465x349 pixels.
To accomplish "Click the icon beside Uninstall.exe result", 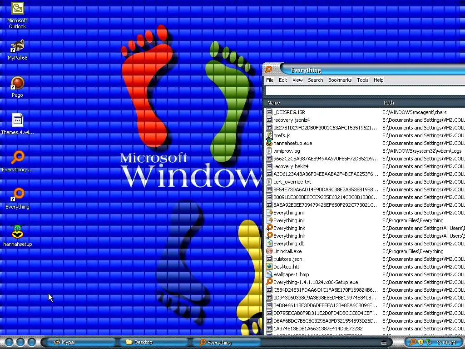I will 269,251.
